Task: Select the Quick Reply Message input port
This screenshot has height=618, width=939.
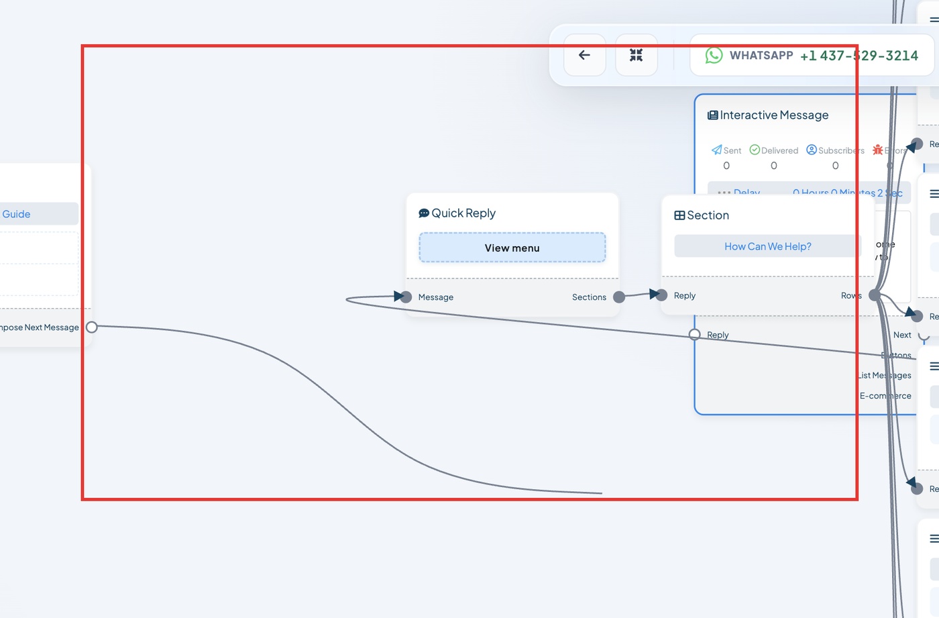Action: click(x=406, y=297)
